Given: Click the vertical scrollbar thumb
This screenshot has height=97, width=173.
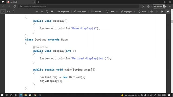Looking at the screenshot, I should click(x=172, y=21).
